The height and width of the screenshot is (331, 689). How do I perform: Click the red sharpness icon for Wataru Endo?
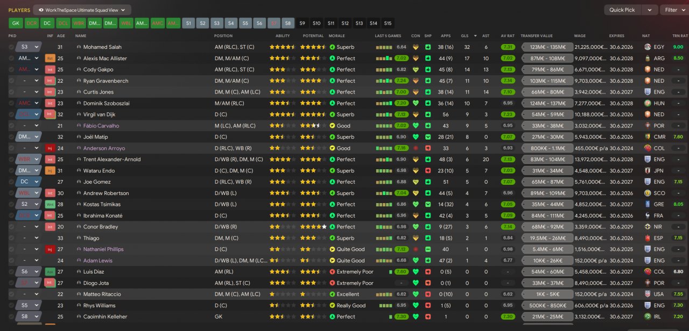[x=428, y=170]
